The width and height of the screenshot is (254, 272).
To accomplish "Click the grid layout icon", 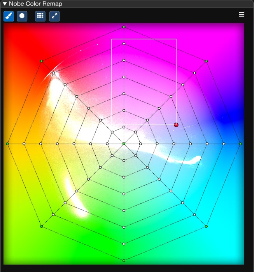I will pyautogui.click(x=40, y=16).
